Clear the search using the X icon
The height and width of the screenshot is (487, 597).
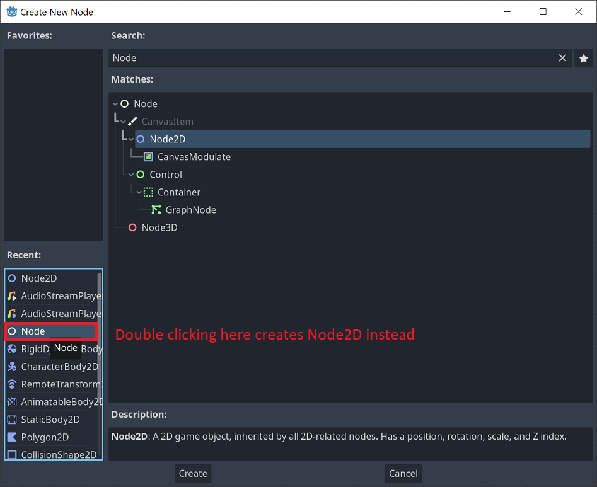click(562, 57)
